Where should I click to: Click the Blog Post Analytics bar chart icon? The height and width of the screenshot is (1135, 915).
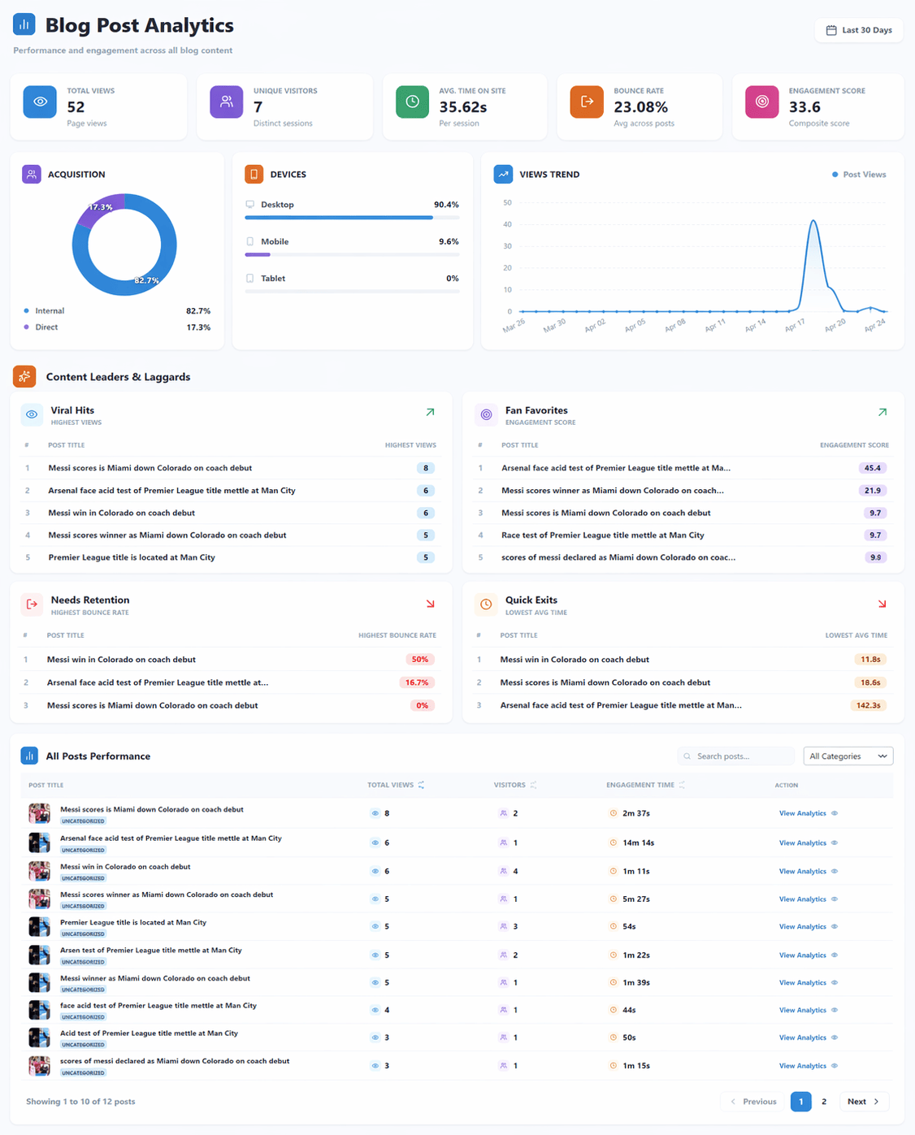(x=24, y=24)
